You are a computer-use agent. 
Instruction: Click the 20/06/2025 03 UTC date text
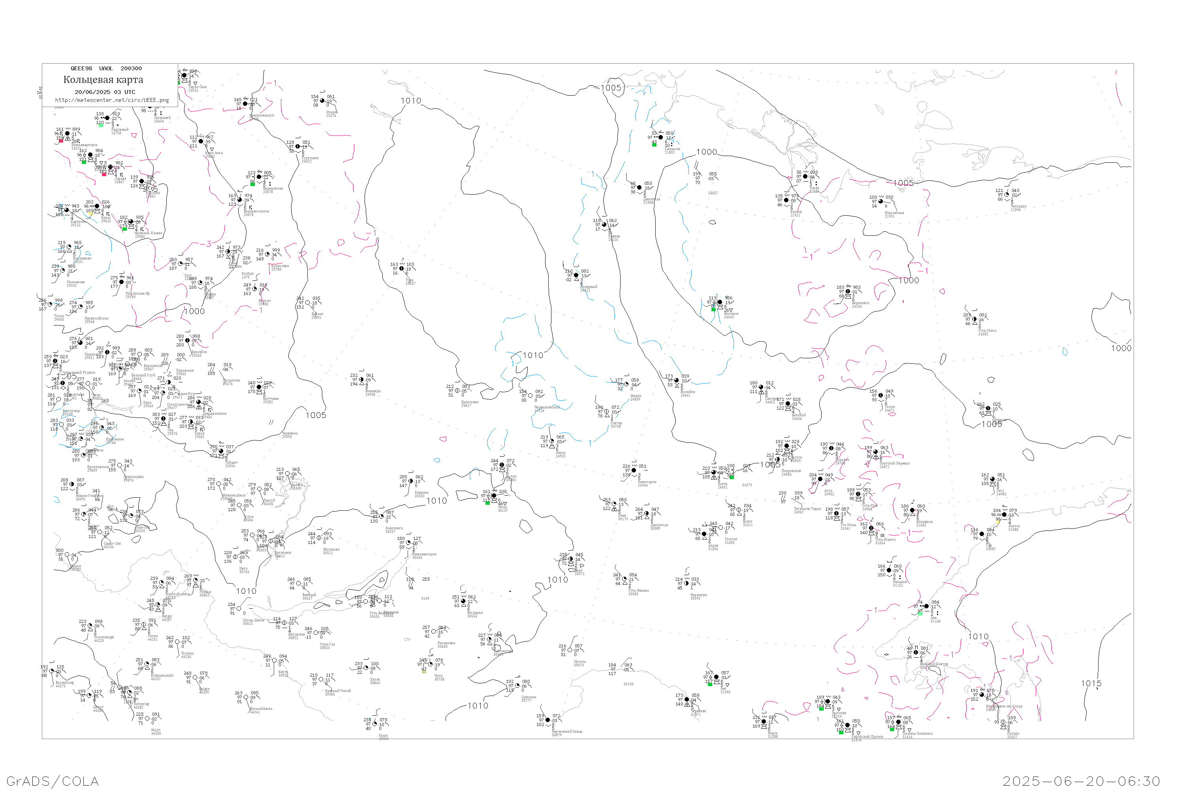[105, 92]
